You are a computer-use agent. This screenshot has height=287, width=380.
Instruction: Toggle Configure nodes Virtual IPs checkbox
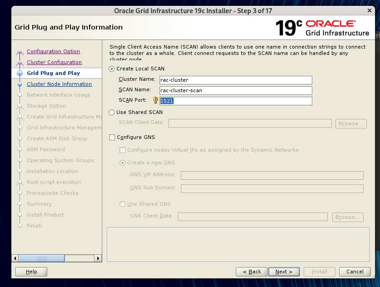(x=122, y=150)
